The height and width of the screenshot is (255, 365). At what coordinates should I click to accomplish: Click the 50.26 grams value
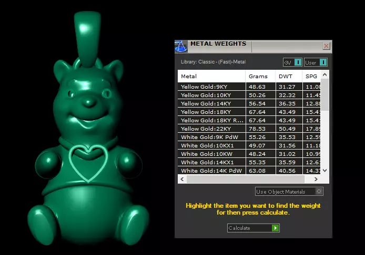(257, 95)
